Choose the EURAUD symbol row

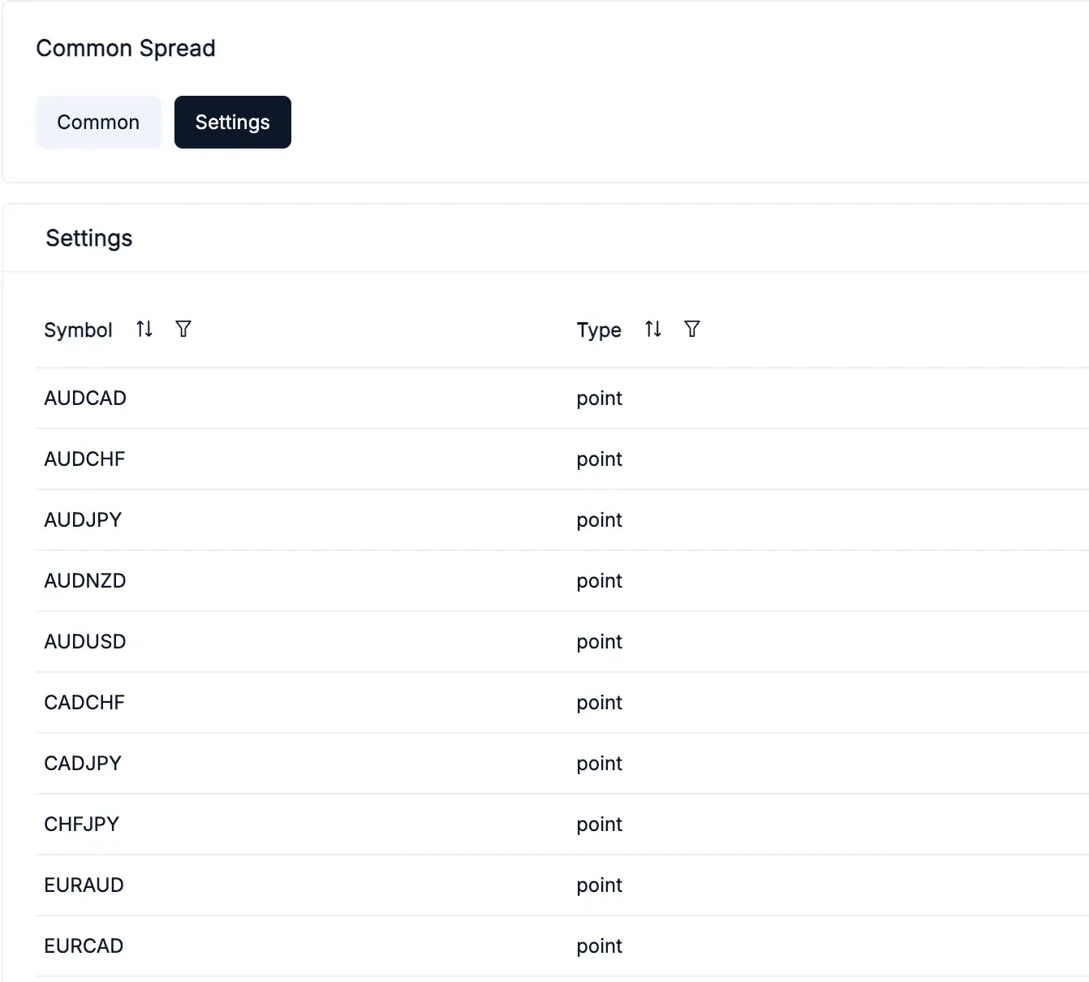click(84, 885)
